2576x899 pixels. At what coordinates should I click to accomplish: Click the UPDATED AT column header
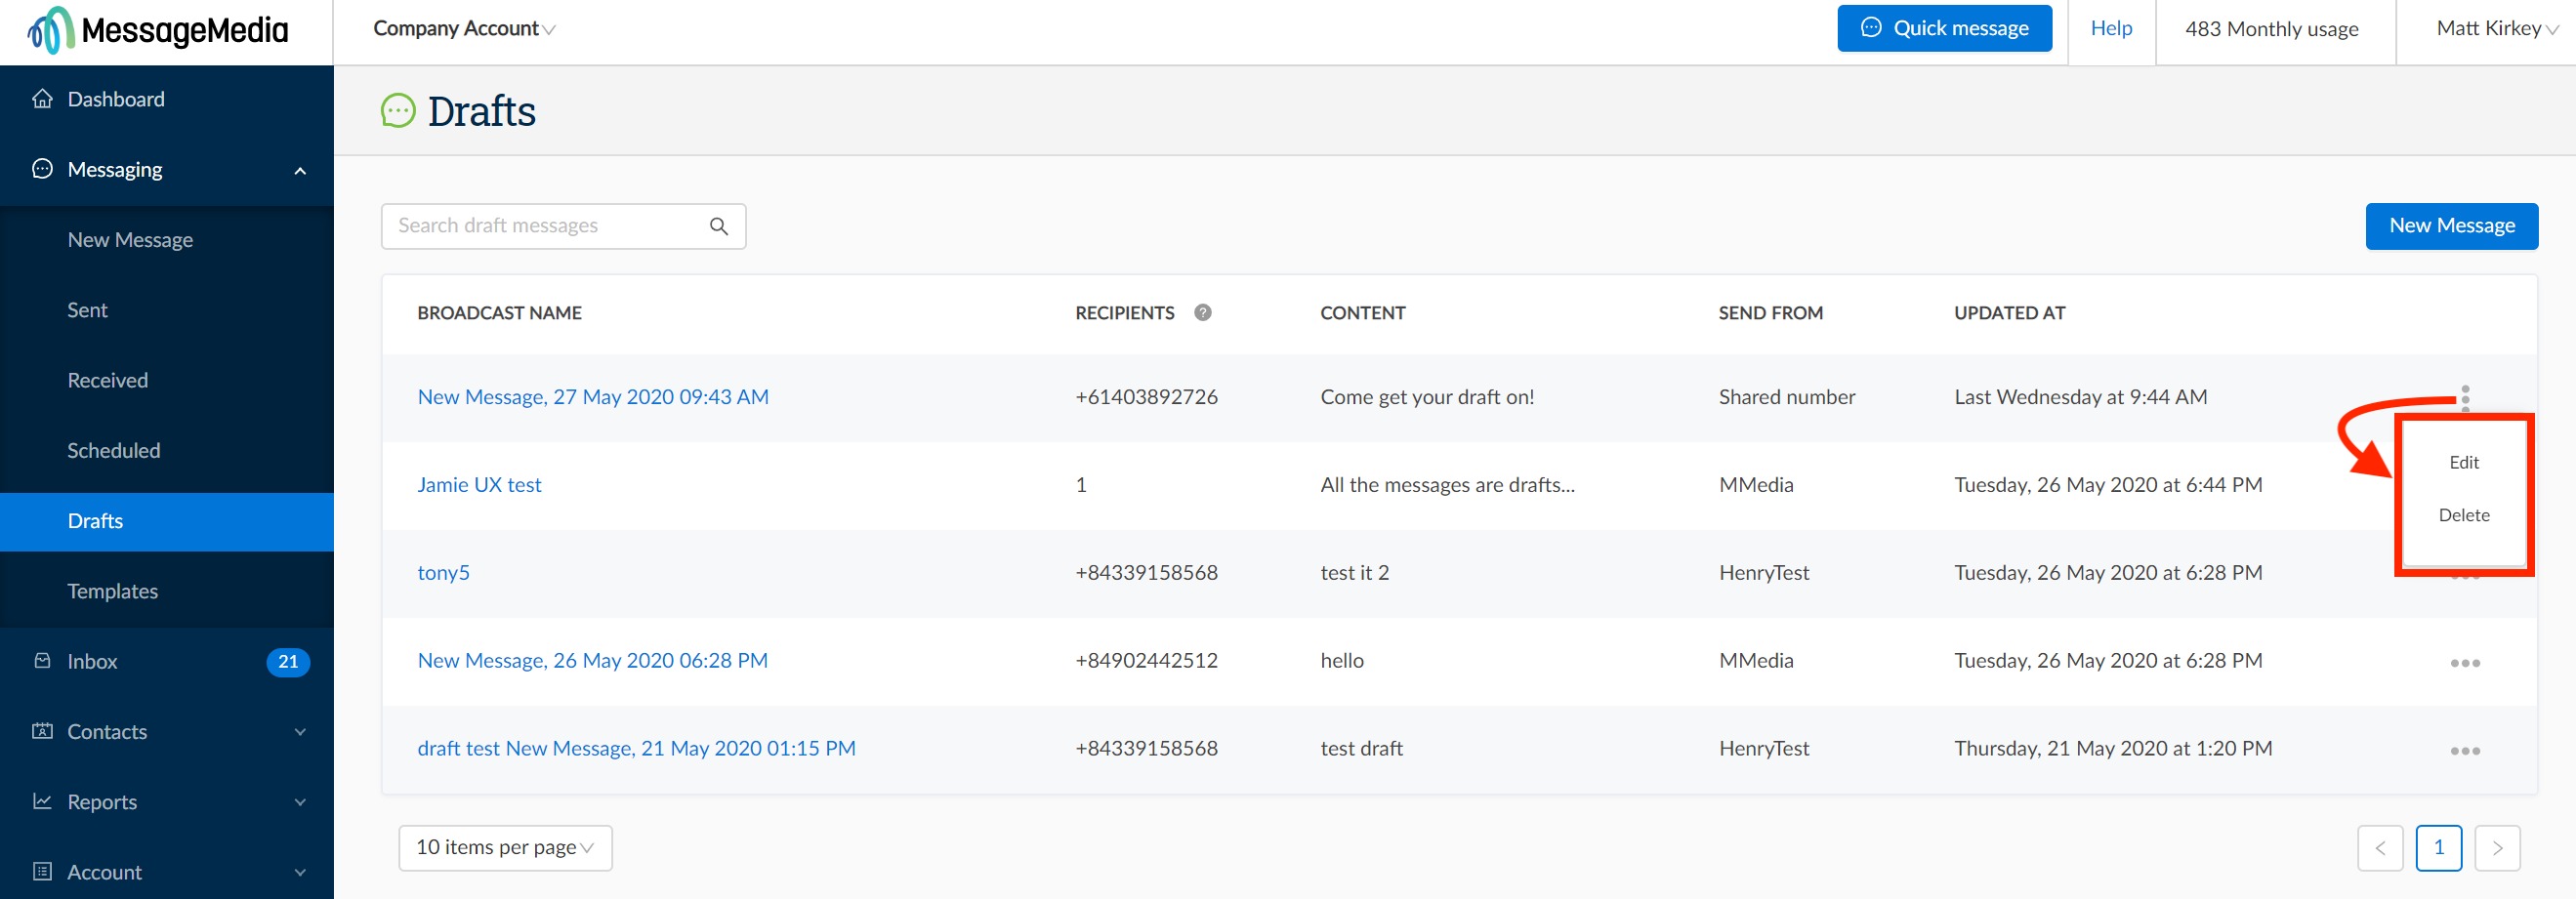2009,313
